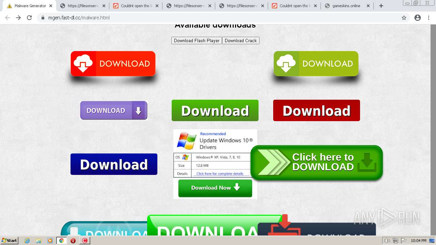Click the dark red Download button
This screenshot has width=436, height=245.
click(x=316, y=110)
